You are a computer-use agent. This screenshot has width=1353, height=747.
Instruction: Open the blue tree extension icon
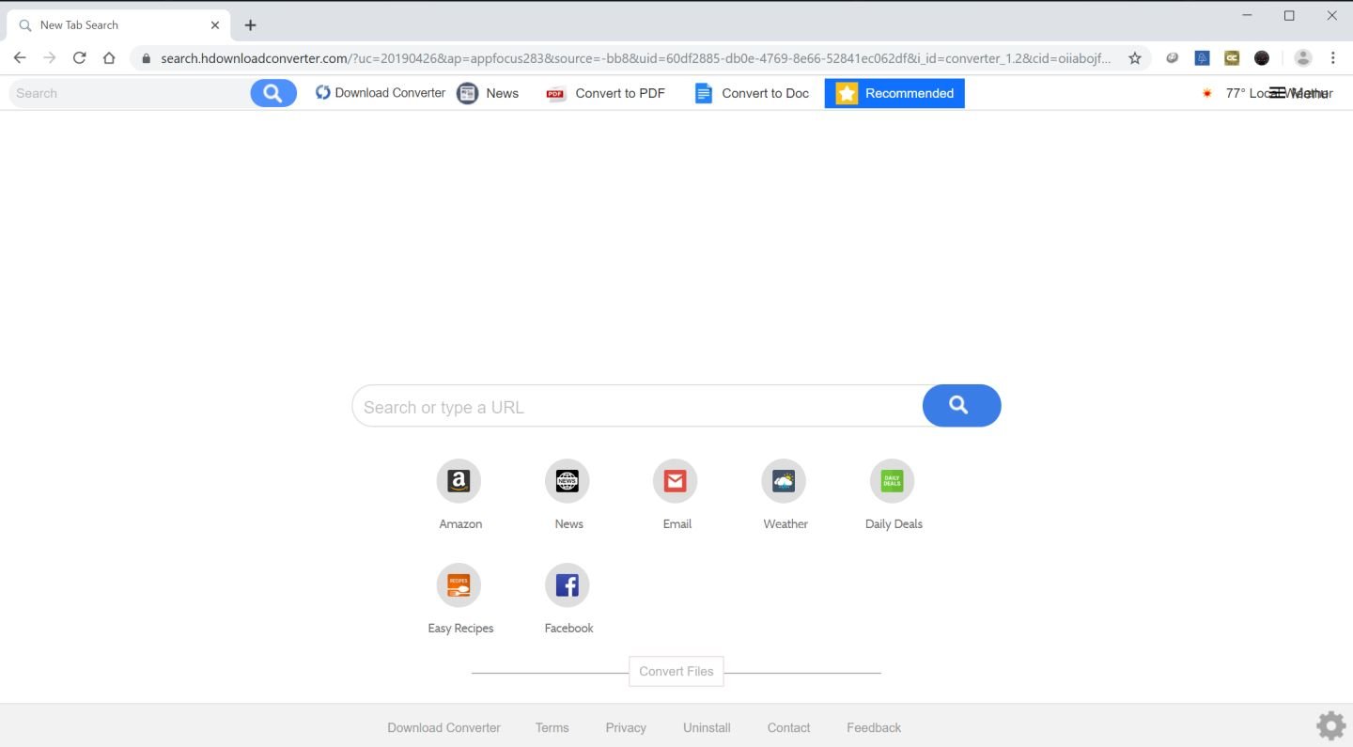coord(1202,58)
